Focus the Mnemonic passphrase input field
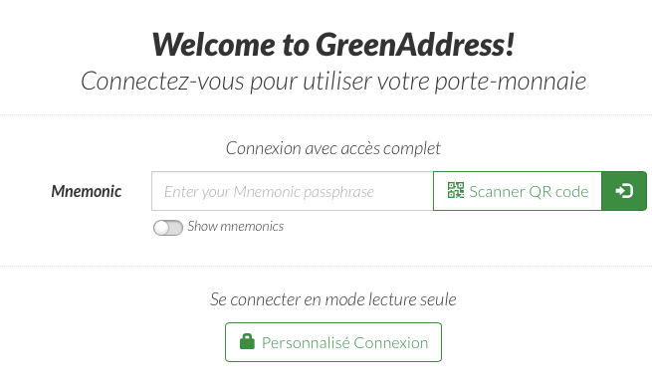The height and width of the screenshot is (379, 652). pos(293,191)
